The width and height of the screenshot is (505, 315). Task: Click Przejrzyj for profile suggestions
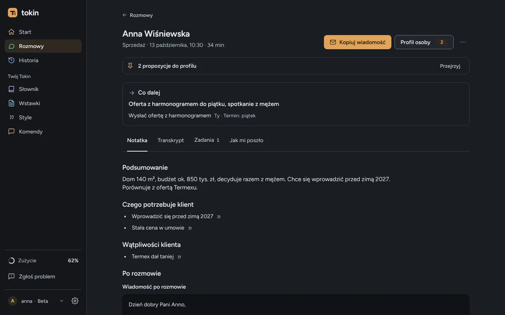click(450, 66)
